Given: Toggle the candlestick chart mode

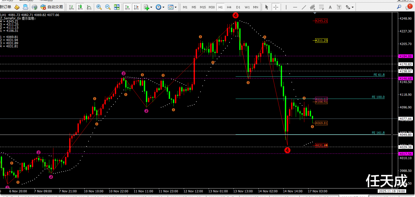Looking at the screenshot, I should tap(80, 7).
